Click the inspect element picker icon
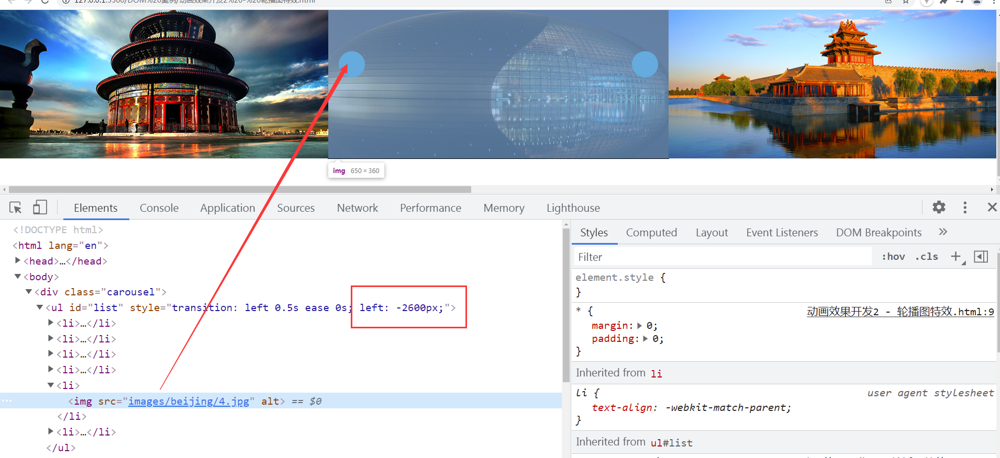The height and width of the screenshot is (458, 1000). point(16,208)
